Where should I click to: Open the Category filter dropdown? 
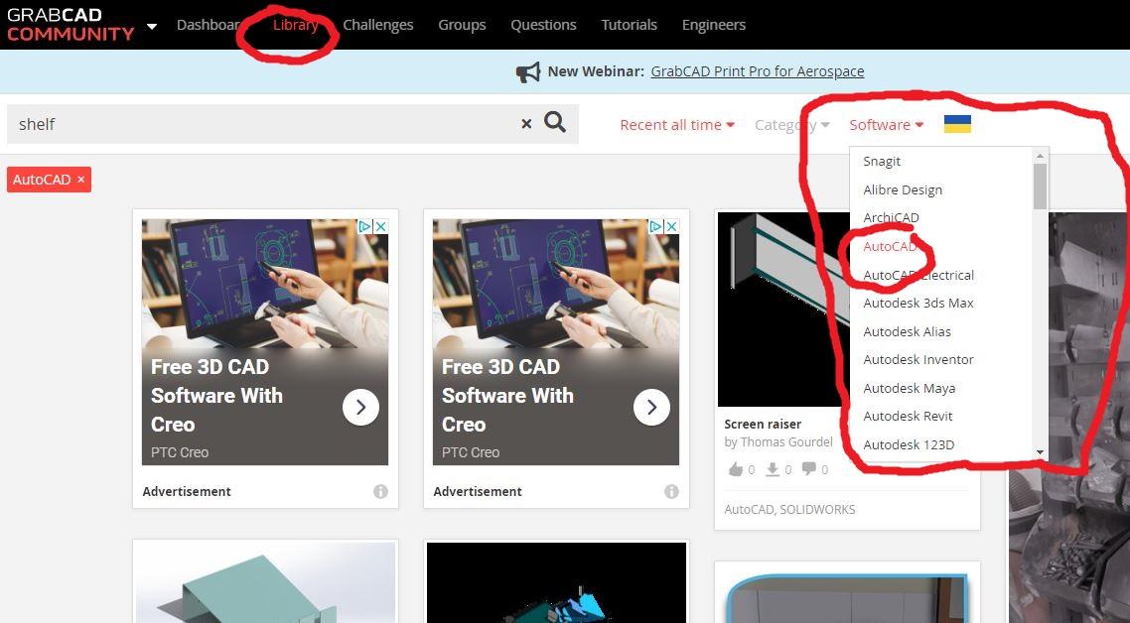[792, 125]
